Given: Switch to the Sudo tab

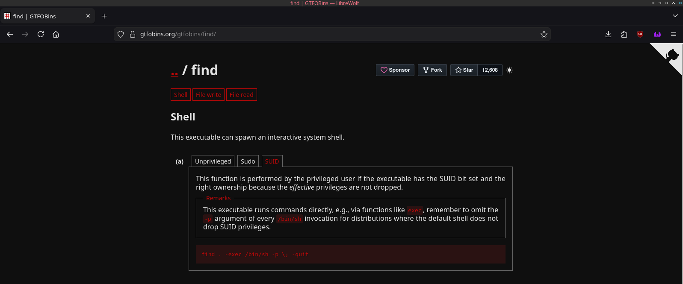Looking at the screenshot, I should pos(248,161).
